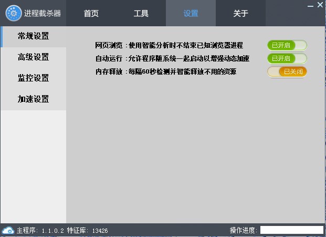The height and width of the screenshot is (237, 326).
Task: Click the gear logo icon of 进程截杀器
Action: 14,13
